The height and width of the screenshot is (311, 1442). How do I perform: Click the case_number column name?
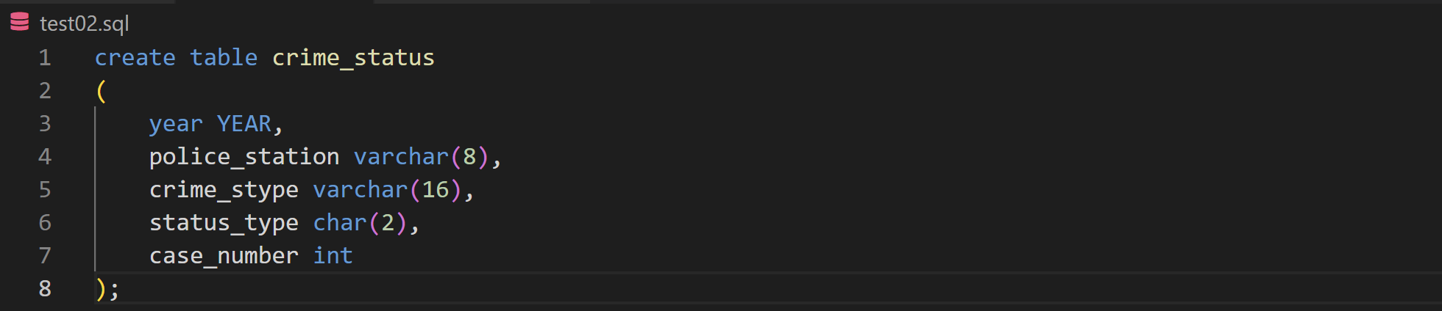click(224, 255)
